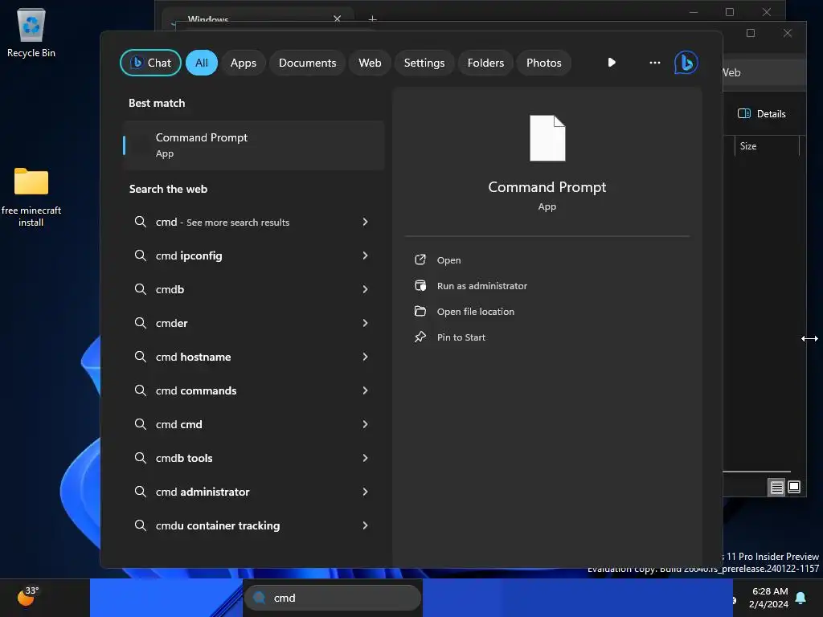823x617 pixels.
Task: Open the Bing Chat filter button
Action: pos(150,63)
